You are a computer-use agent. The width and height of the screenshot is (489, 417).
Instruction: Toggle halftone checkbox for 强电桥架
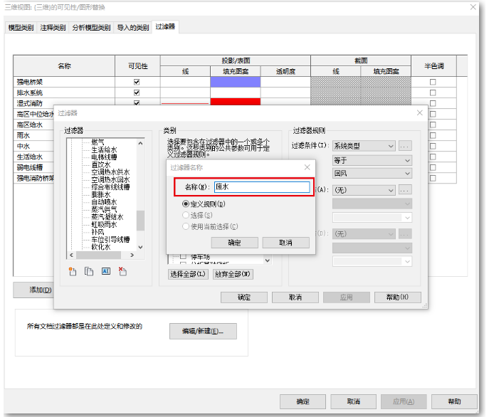tap(433, 82)
